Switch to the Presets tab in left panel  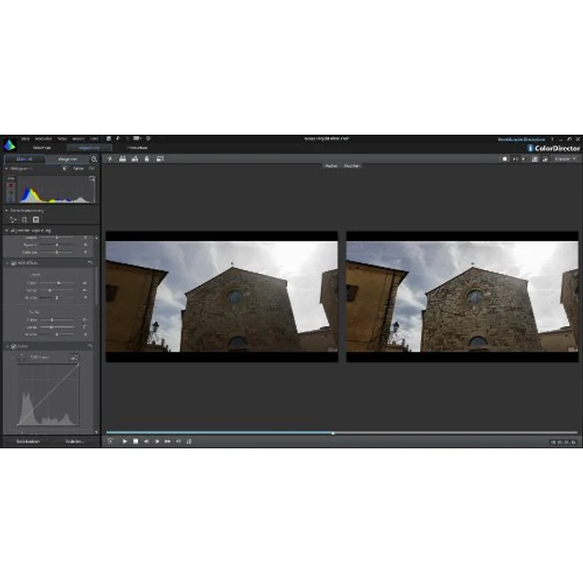click(x=67, y=159)
